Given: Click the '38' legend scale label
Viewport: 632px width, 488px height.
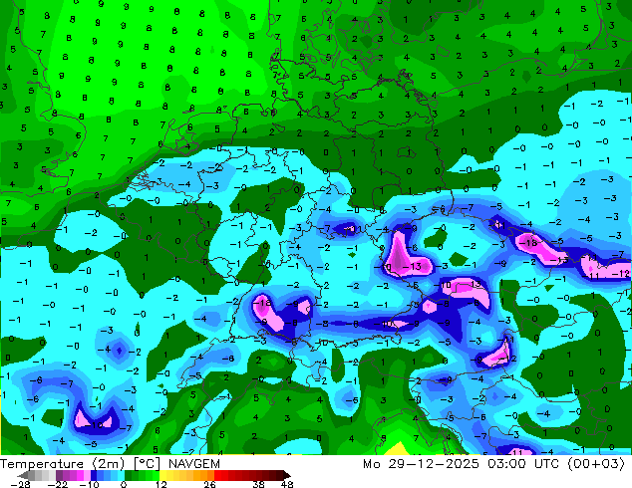Looking at the screenshot, I should coord(259,484).
